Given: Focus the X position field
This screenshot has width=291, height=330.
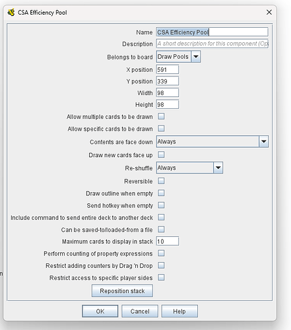Looking at the screenshot, I should pyautogui.click(x=168, y=69).
